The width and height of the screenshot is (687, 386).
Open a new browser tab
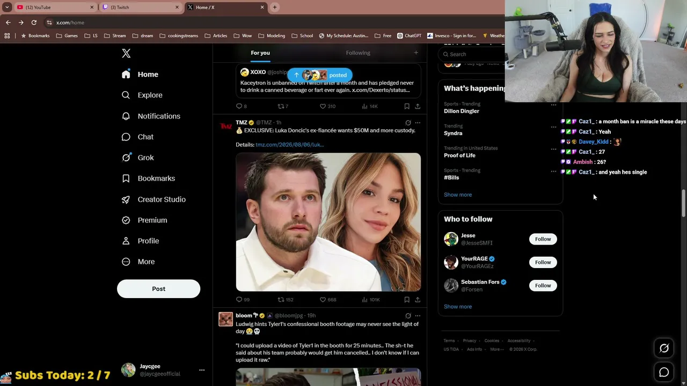[275, 7]
